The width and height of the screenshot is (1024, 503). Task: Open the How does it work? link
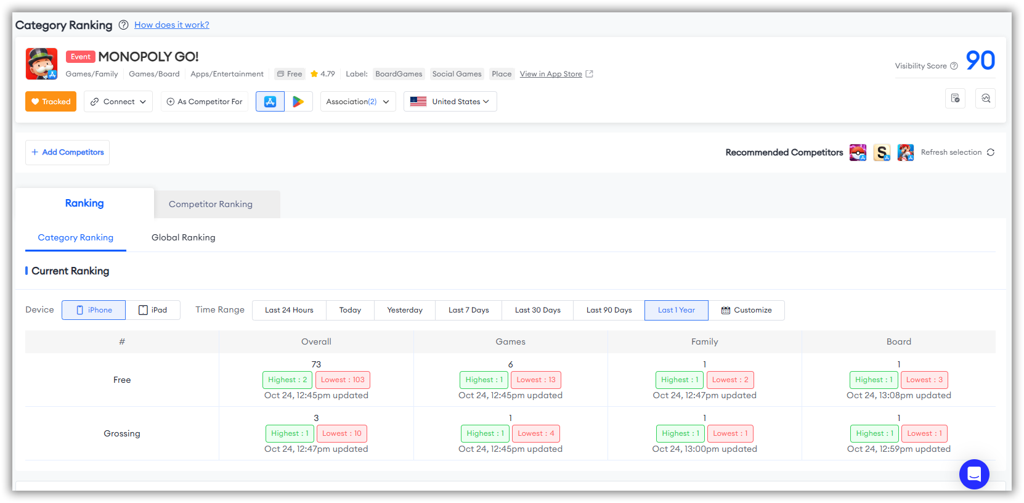coord(172,25)
